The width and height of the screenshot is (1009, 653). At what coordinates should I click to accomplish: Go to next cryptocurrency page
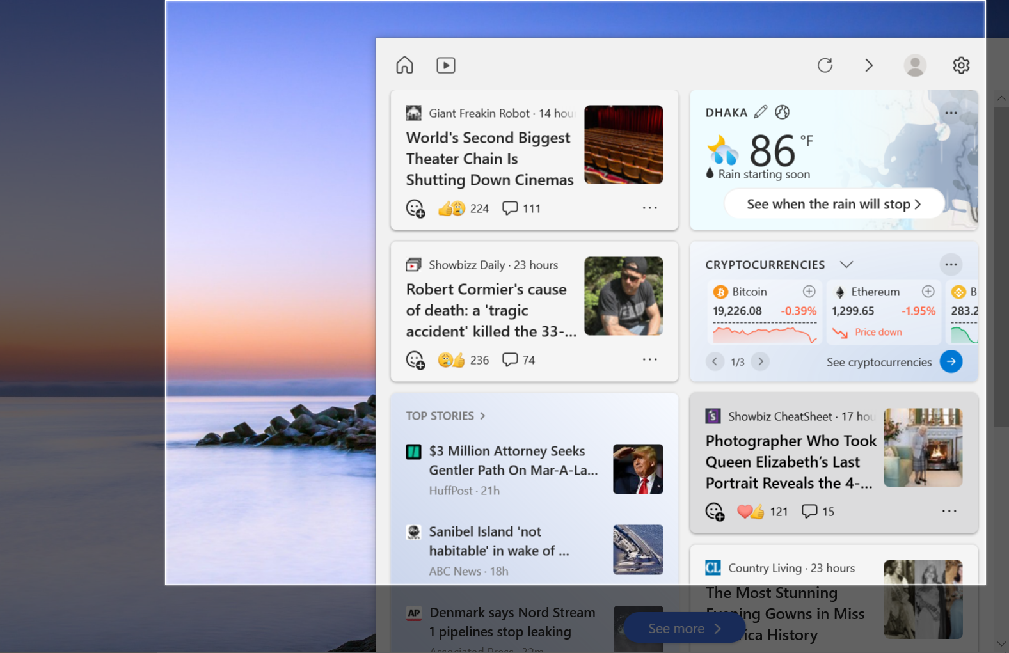pyautogui.click(x=760, y=361)
